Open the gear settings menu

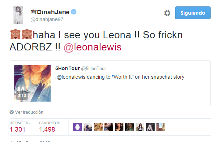click(x=167, y=13)
